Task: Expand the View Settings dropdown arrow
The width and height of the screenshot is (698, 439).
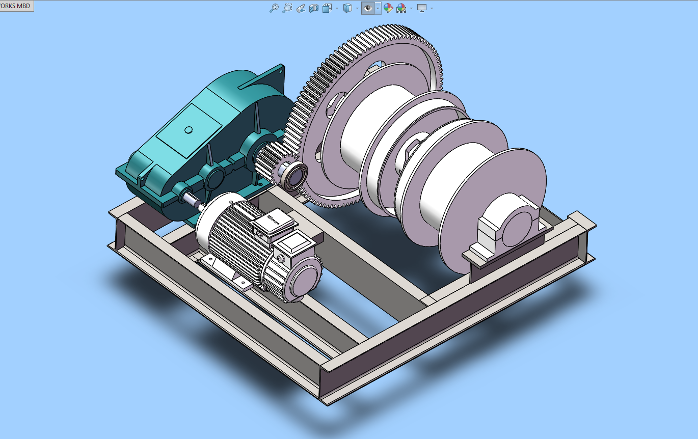Action: click(x=432, y=8)
